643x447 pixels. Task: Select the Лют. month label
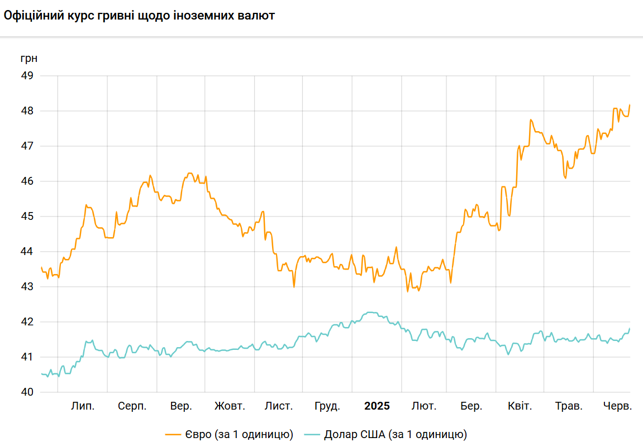point(424,406)
